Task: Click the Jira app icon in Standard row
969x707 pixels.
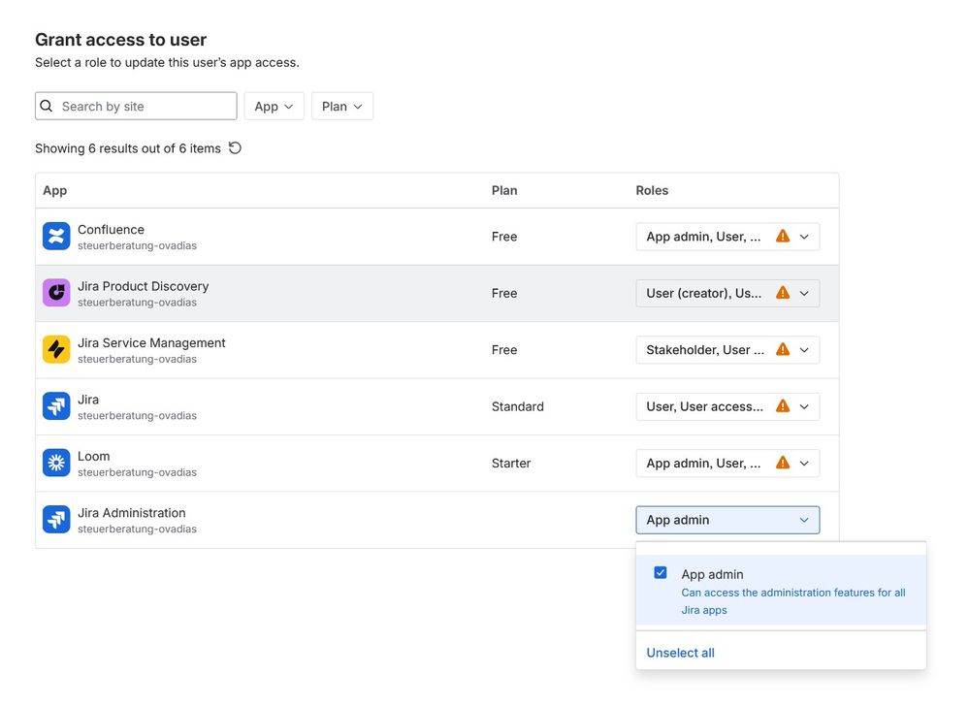Action: pos(56,406)
